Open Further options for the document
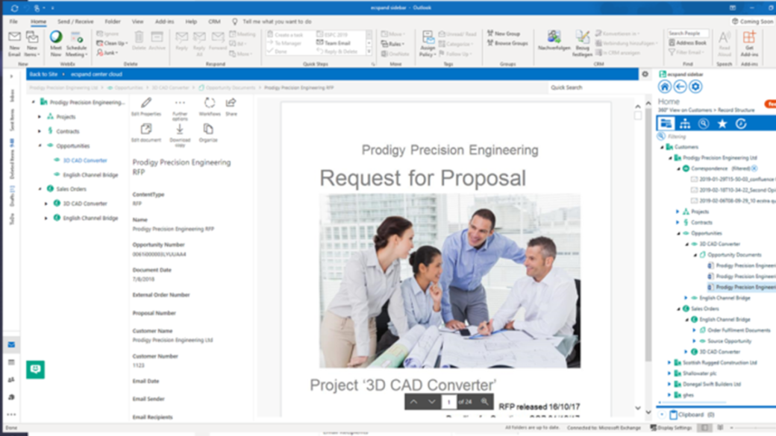Viewport: 776px width, 436px height. point(180,109)
